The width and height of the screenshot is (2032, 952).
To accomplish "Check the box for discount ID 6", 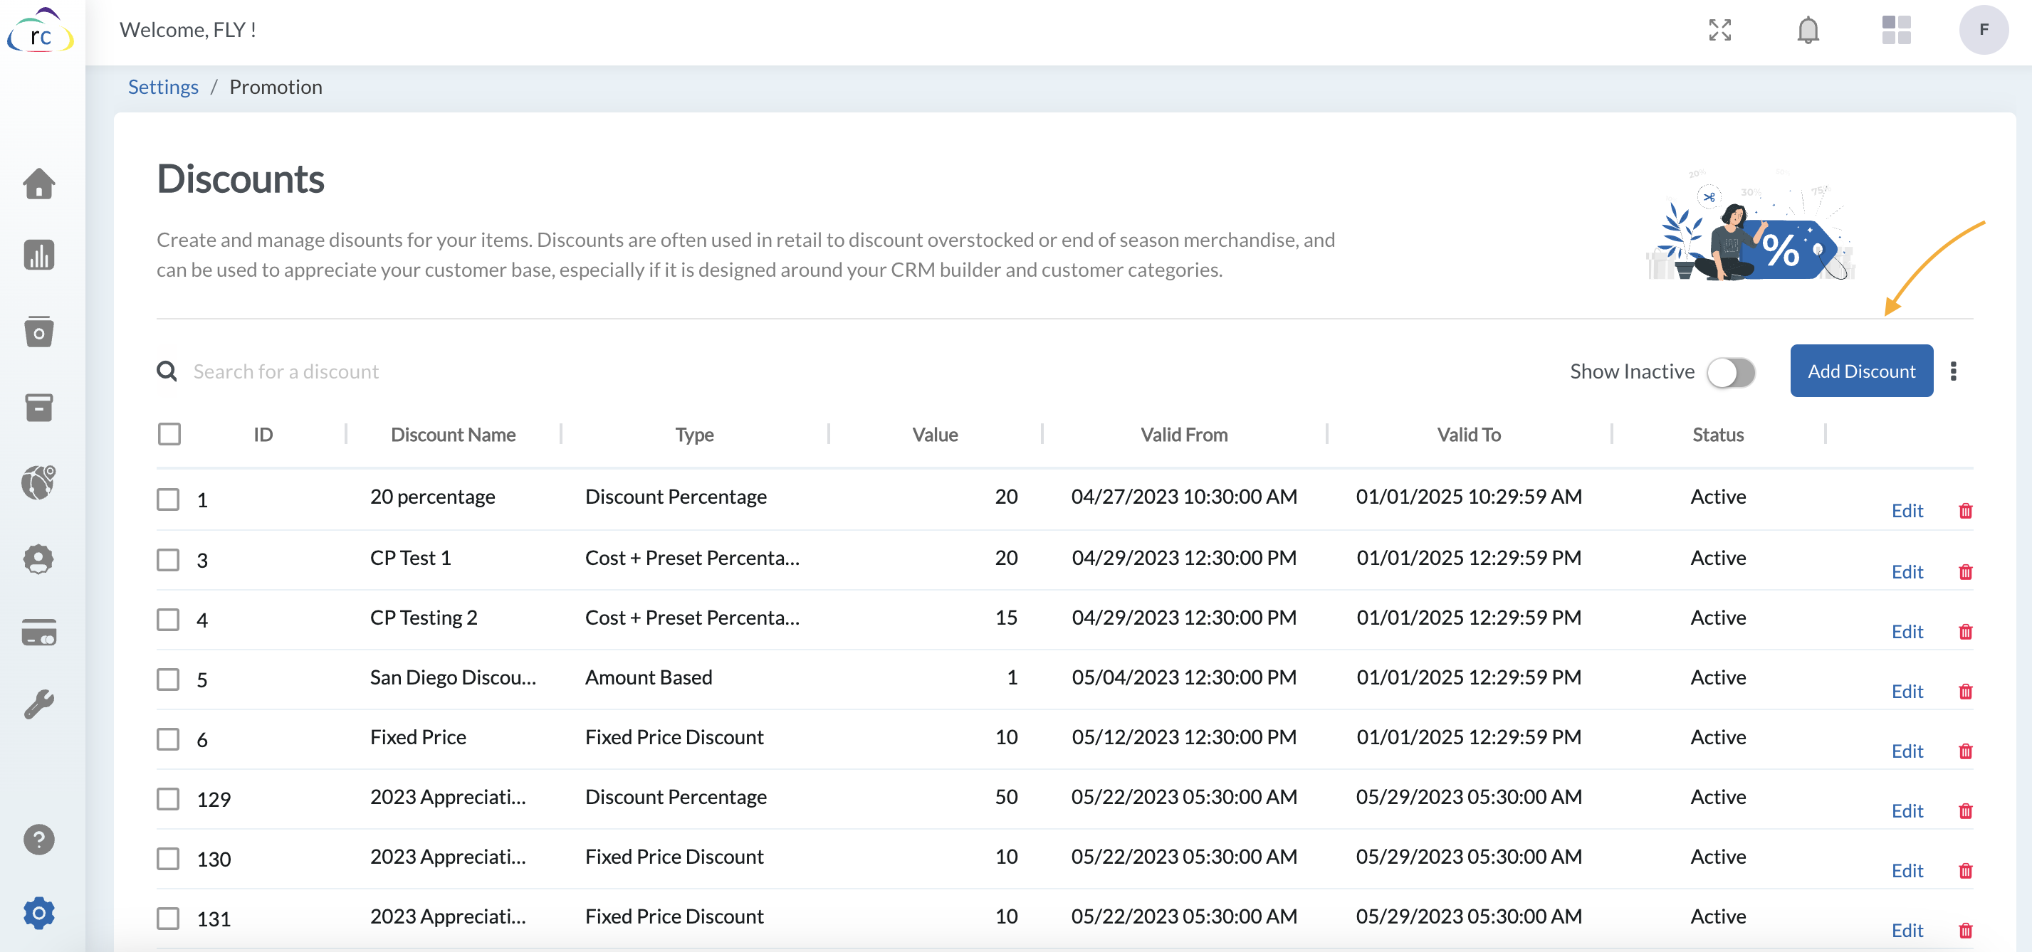I will (x=168, y=739).
